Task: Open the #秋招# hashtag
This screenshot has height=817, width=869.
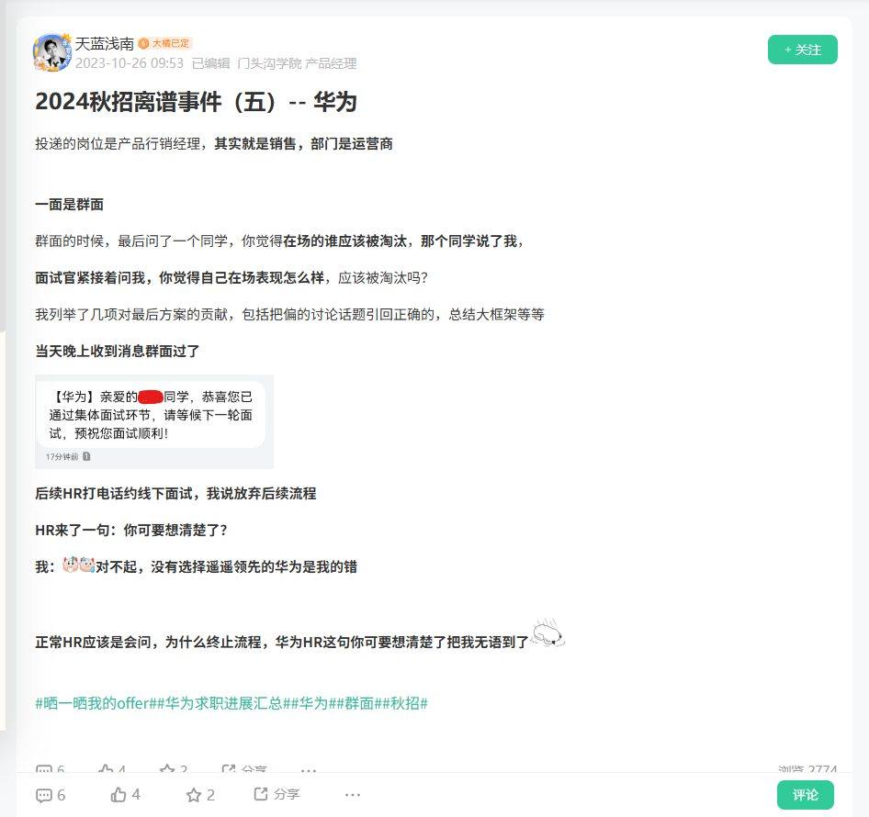Action: pos(404,703)
